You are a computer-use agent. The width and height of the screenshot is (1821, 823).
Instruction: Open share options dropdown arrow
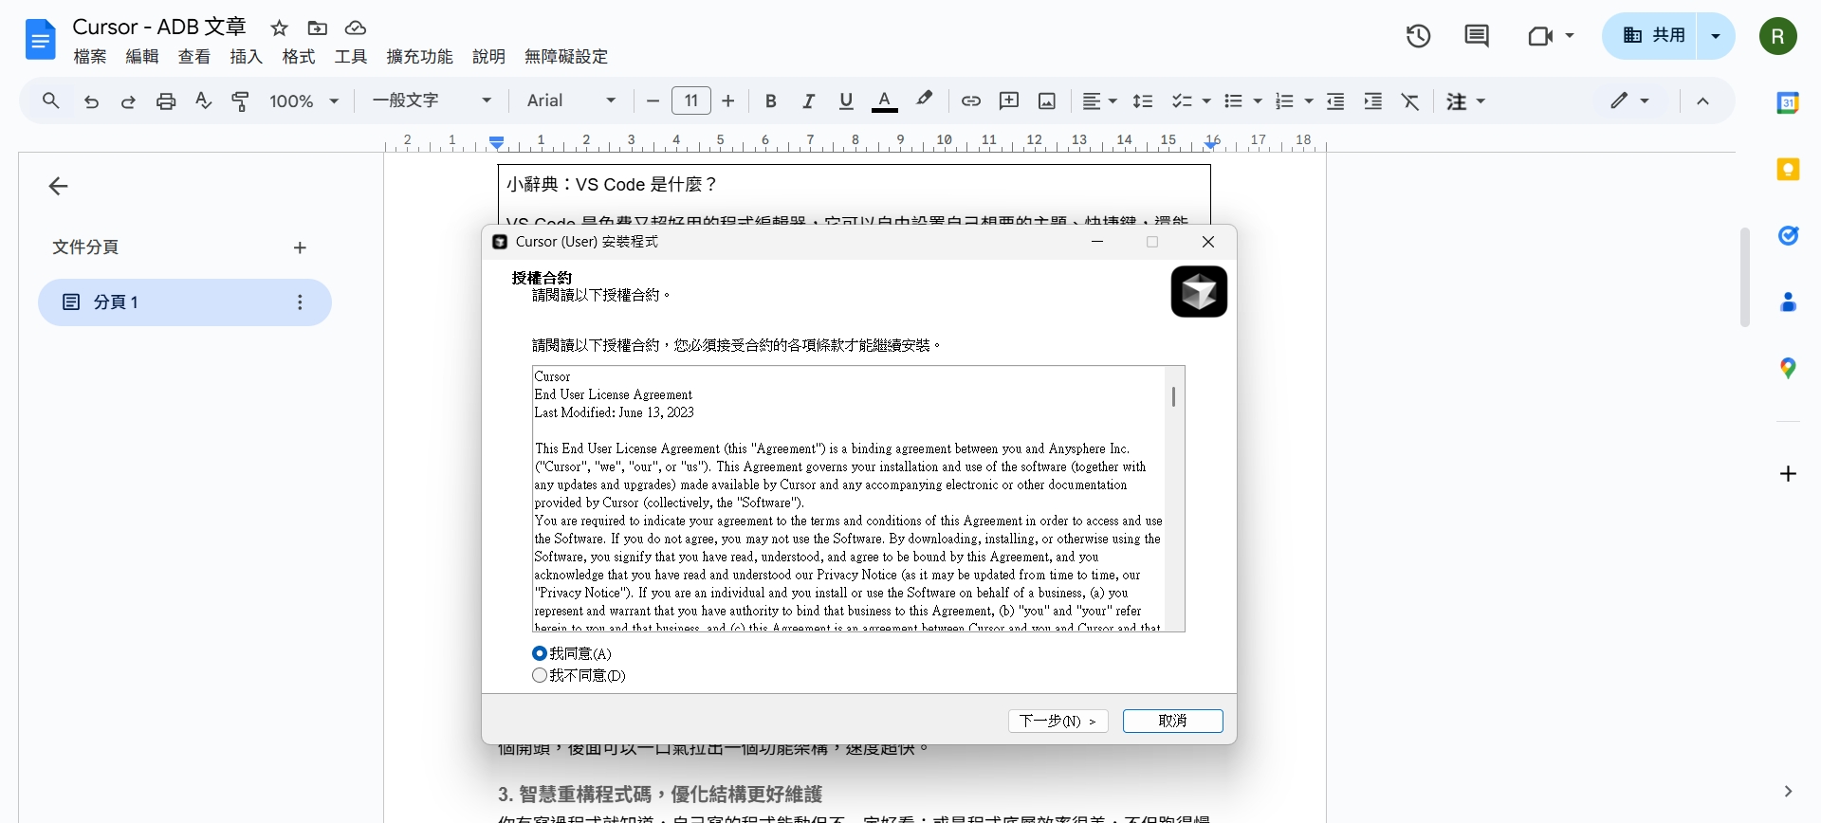pyautogui.click(x=1716, y=36)
